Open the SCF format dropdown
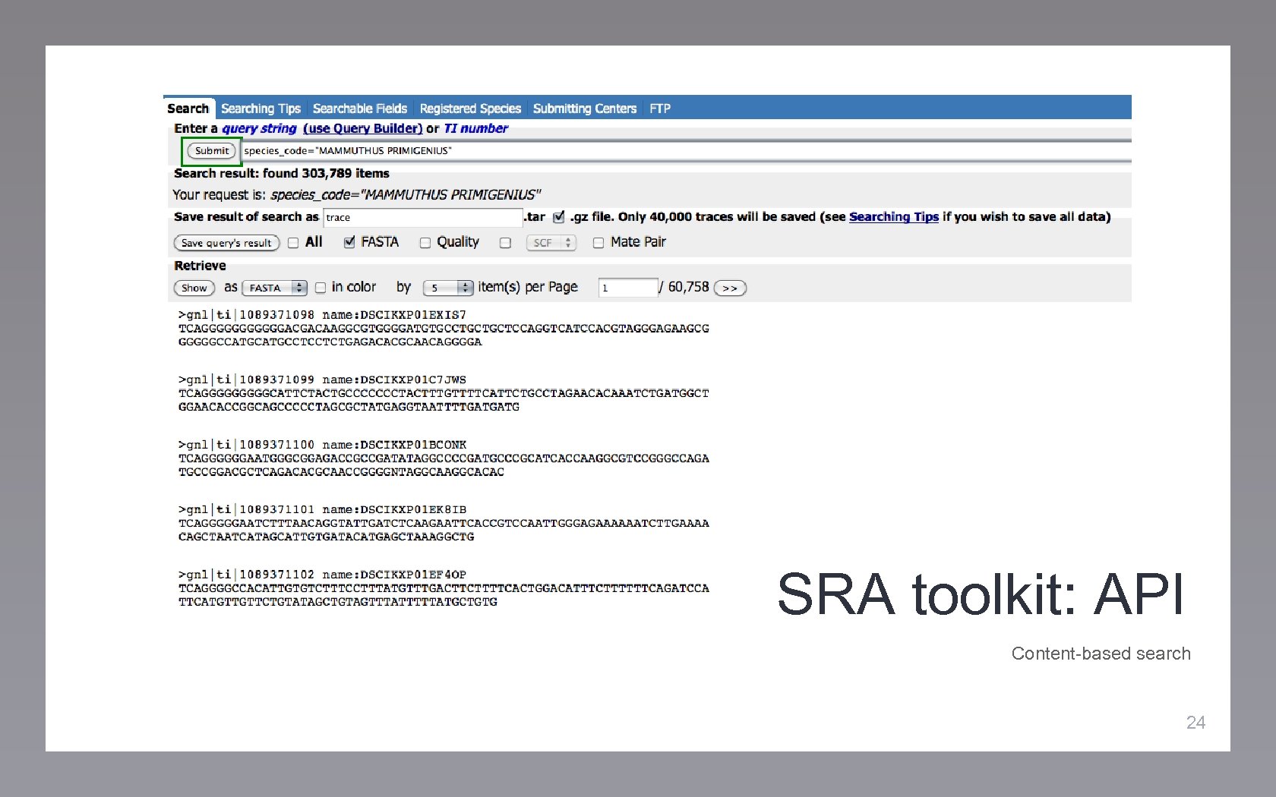The width and height of the screenshot is (1276, 797). tap(551, 243)
